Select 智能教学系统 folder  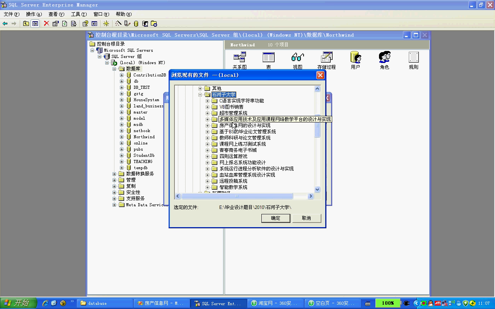(233, 187)
